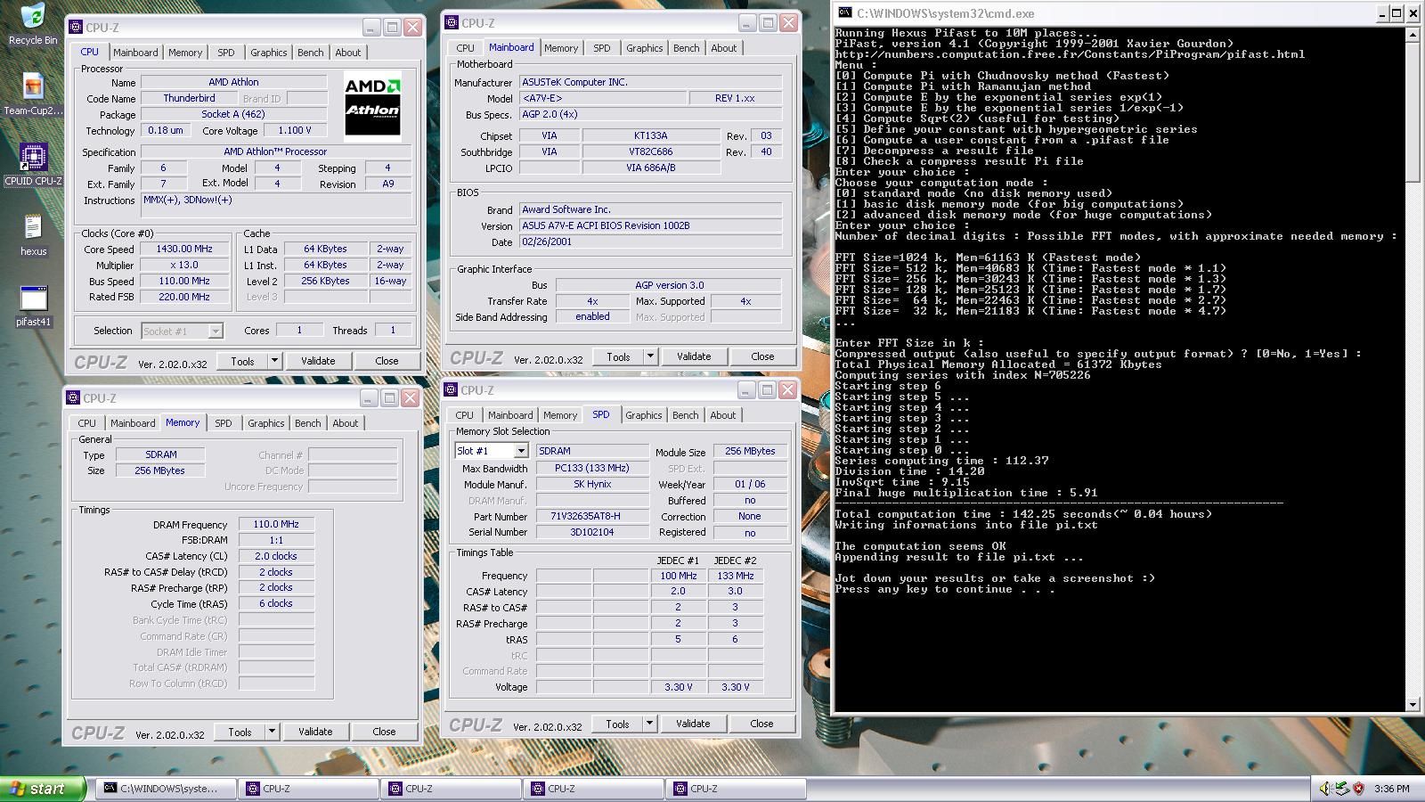This screenshot has height=802, width=1425.
Task: Open the Start menu
Action: pyautogui.click(x=44, y=789)
